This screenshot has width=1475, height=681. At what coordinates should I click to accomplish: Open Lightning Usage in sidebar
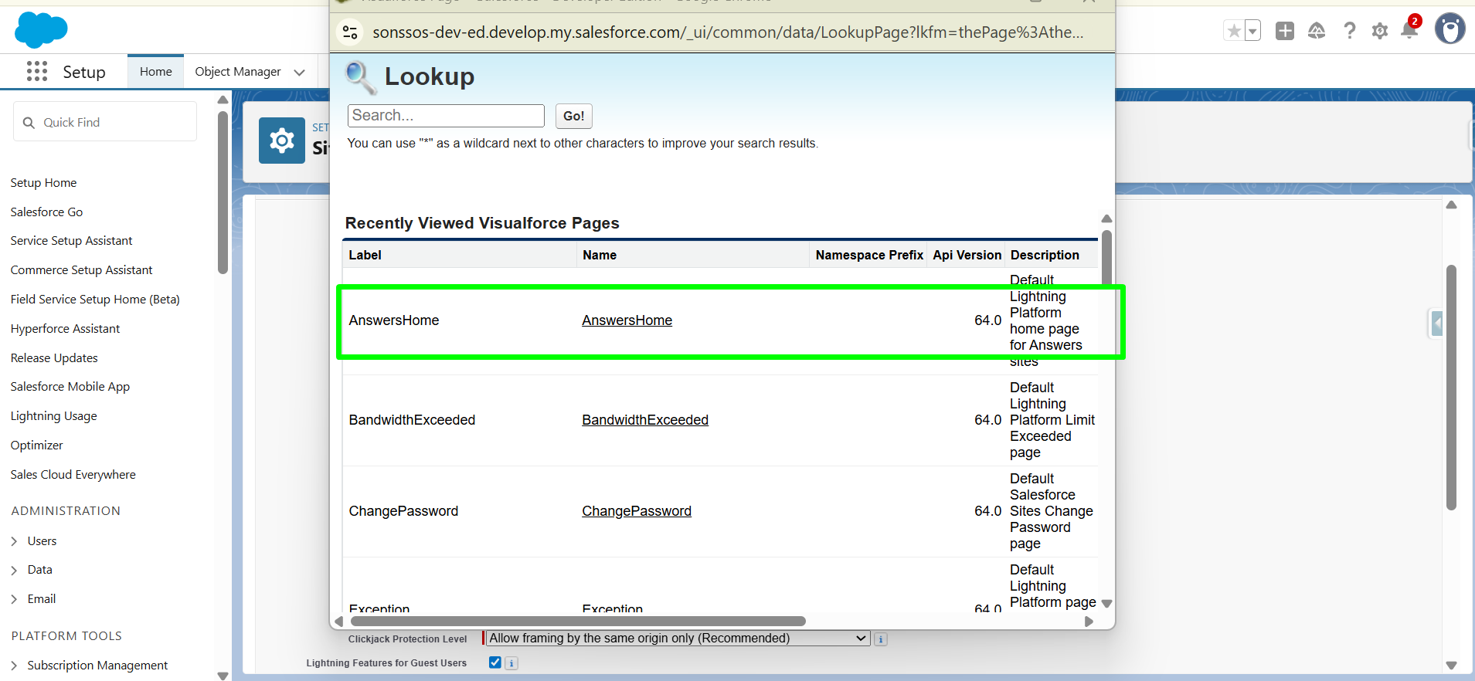pos(53,416)
